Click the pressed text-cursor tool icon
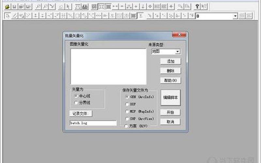This screenshot has height=163, width=261. (141, 16)
